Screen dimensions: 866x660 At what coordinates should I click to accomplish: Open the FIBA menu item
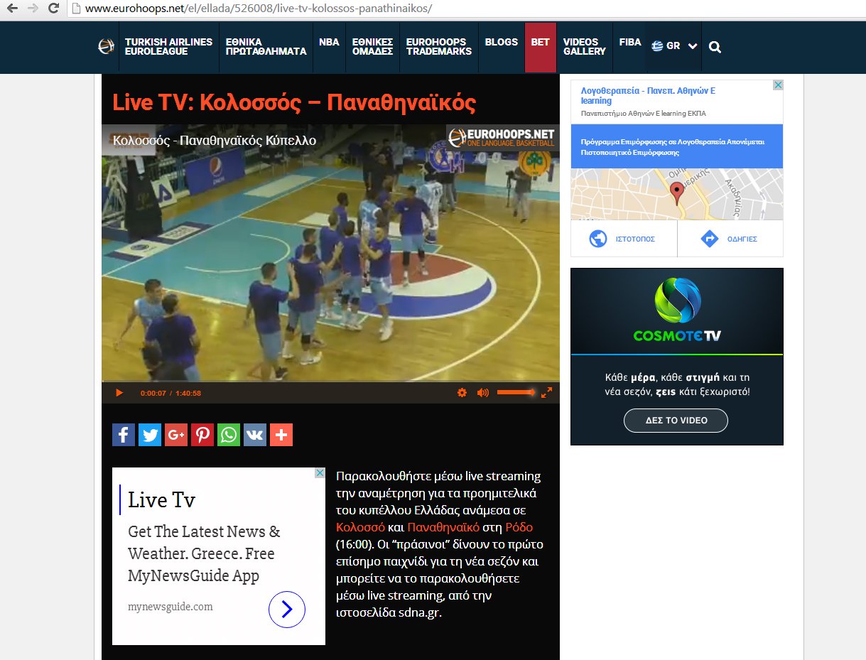[629, 43]
